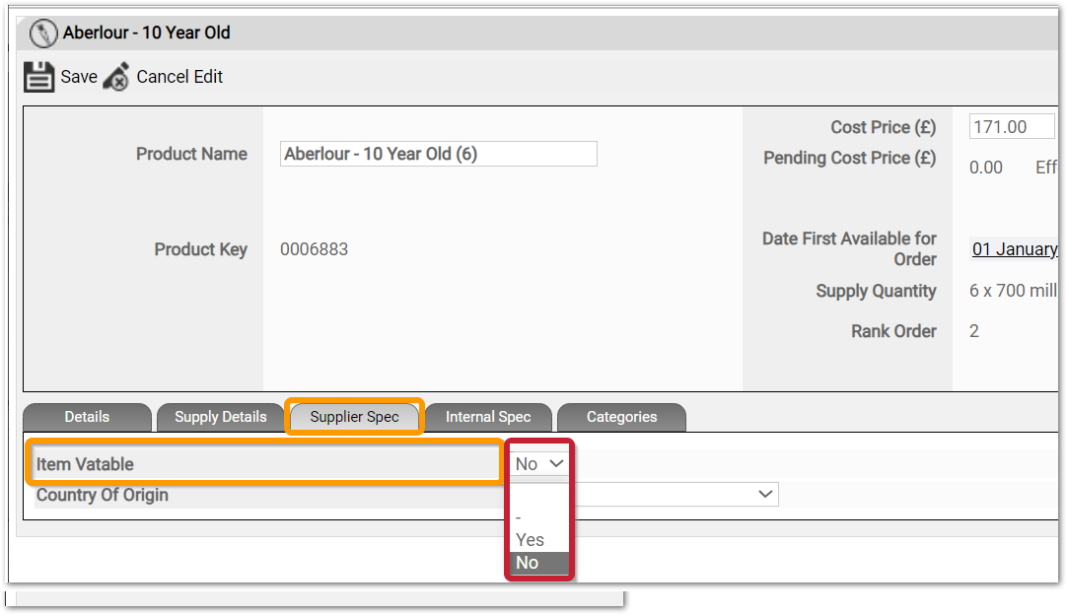Click the Product Name label

[192, 154]
